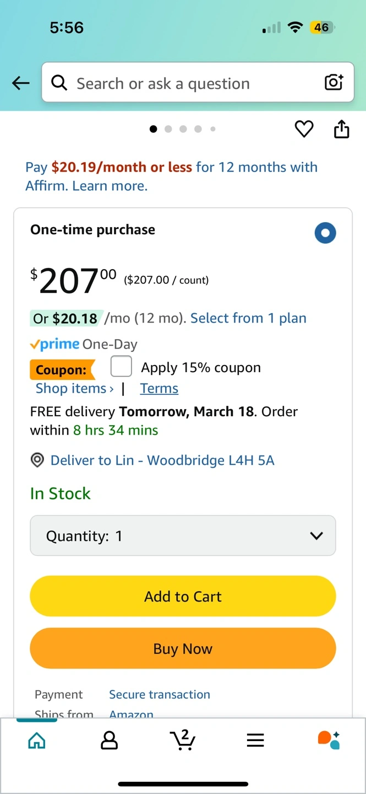Tap the delivery location pin icon
Image resolution: width=366 pixels, height=794 pixels.
(x=37, y=460)
